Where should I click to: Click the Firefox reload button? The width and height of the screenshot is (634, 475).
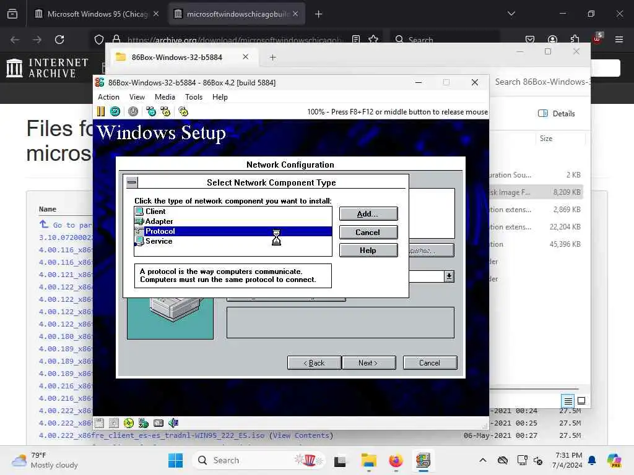pos(59,40)
